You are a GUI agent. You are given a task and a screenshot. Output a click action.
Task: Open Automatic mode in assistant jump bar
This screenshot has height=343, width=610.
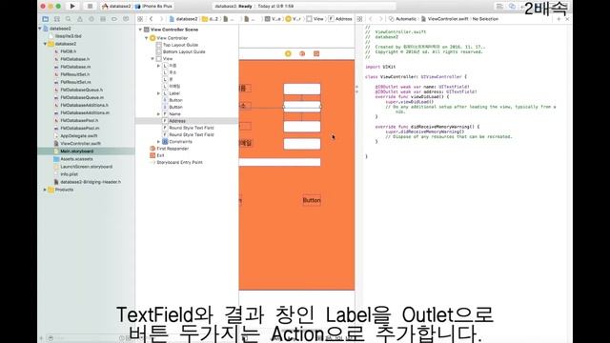(402, 19)
